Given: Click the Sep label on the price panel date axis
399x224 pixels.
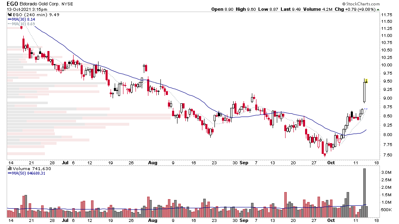Looking at the screenshot, I should [244, 163].
